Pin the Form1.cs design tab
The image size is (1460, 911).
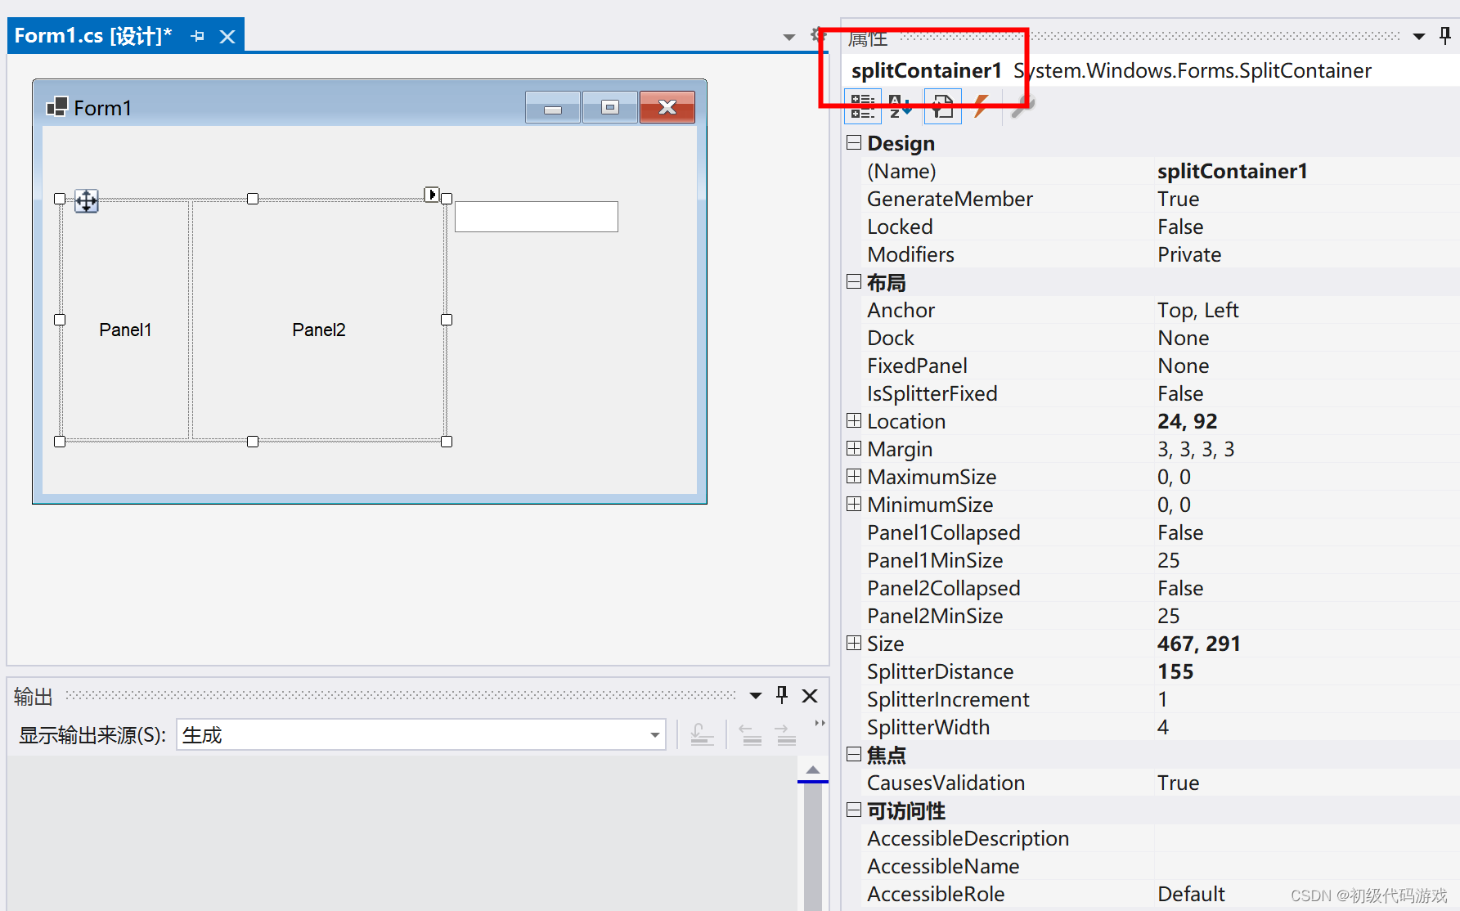198,37
